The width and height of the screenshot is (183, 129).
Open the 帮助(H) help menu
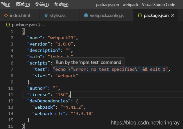pyautogui.click(x=61, y=5)
